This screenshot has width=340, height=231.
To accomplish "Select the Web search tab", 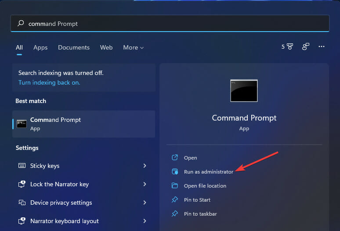I will pyautogui.click(x=106, y=47).
